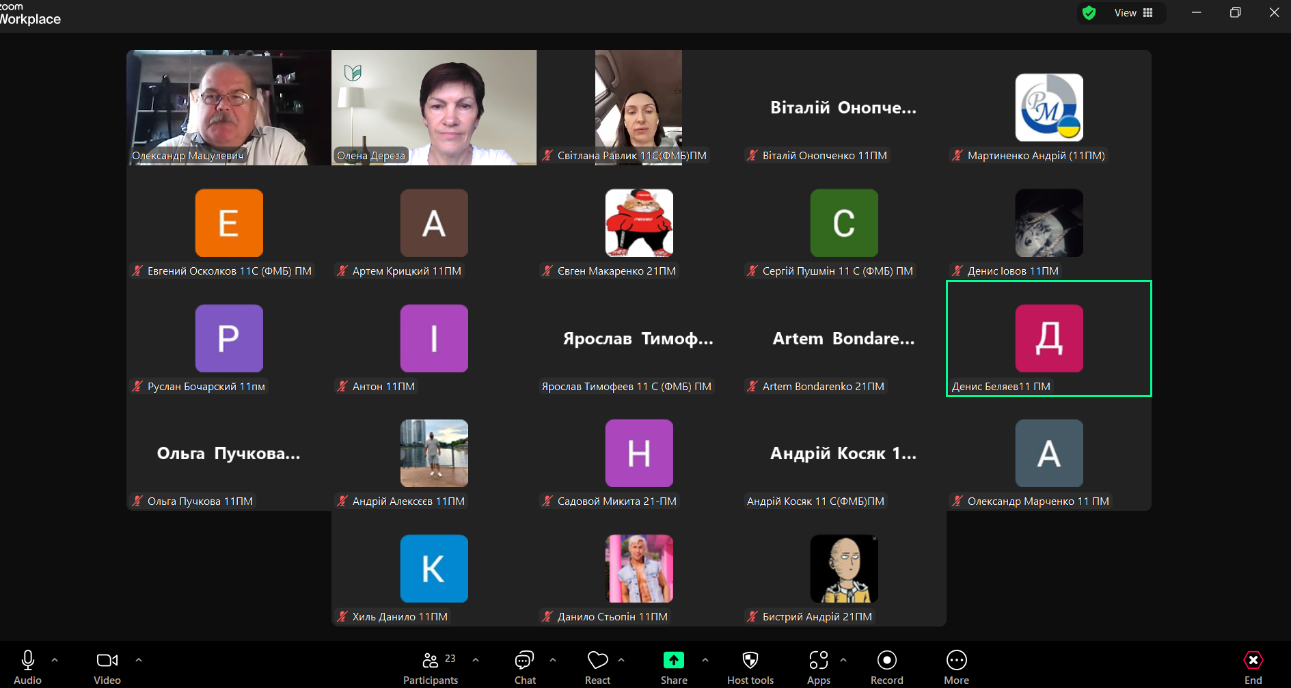The width and height of the screenshot is (1291, 688).
Task: Click name label Андрій Алексєєв 11ПМ
Action: pyautogui.click(x=409, y=501)
